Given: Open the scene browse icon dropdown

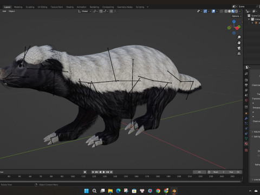Looking at the screenshot, I should tap(235, 6).
